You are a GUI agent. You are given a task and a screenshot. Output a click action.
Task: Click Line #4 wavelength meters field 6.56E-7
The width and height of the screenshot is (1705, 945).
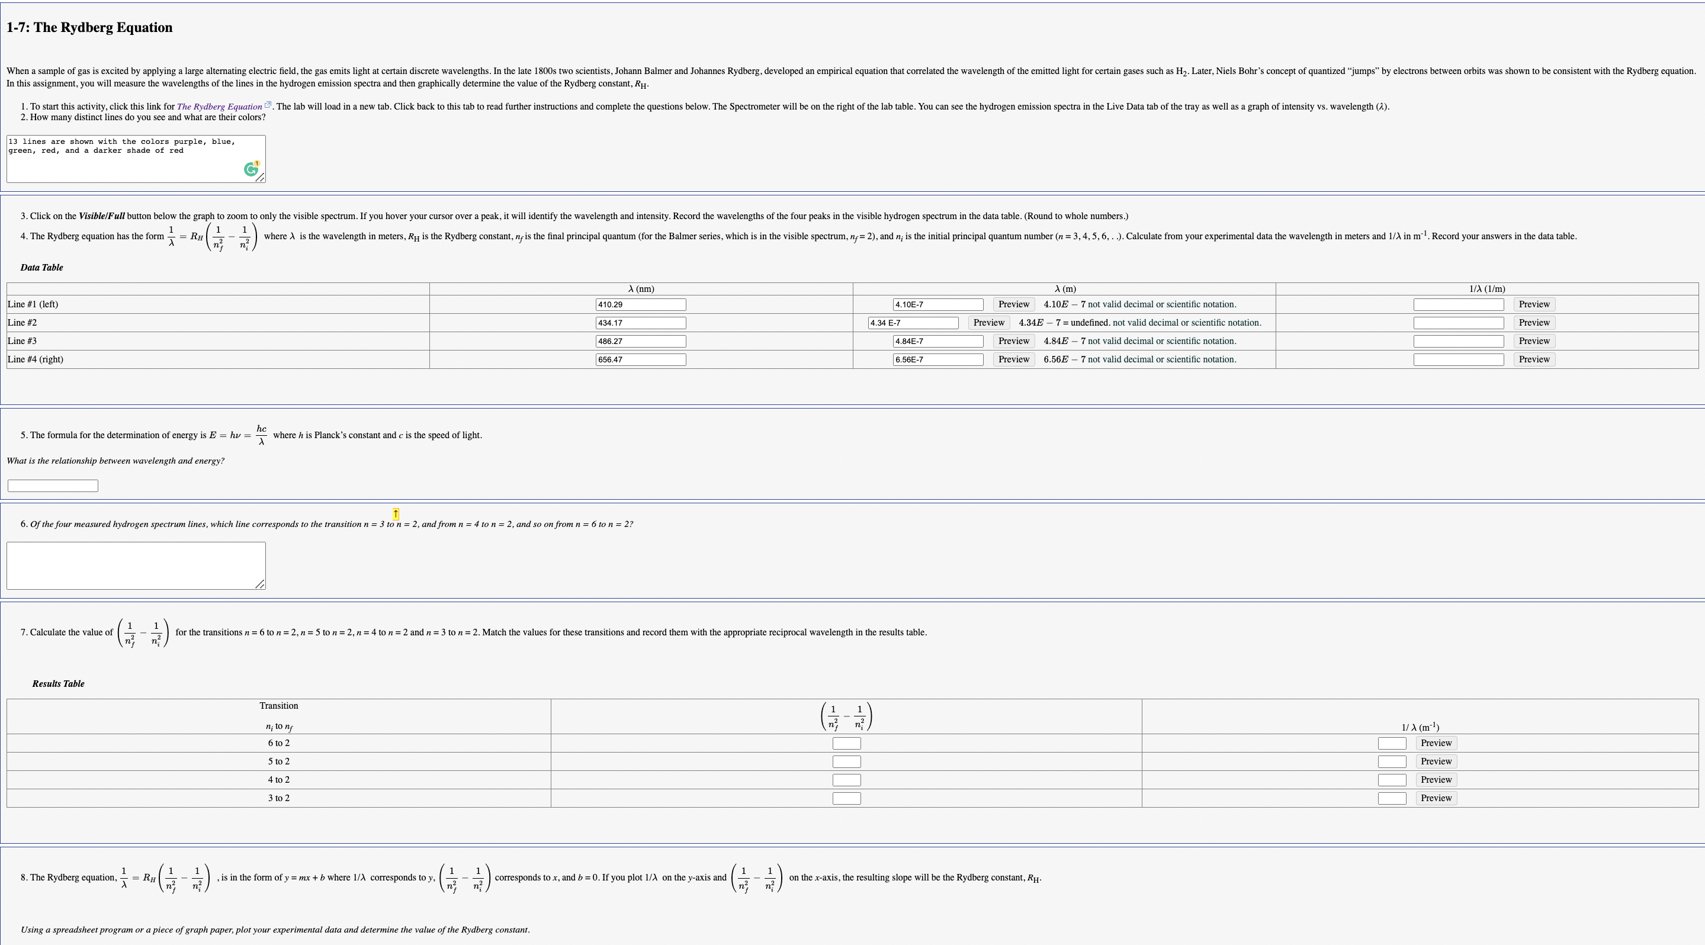[x=938, y=359]
